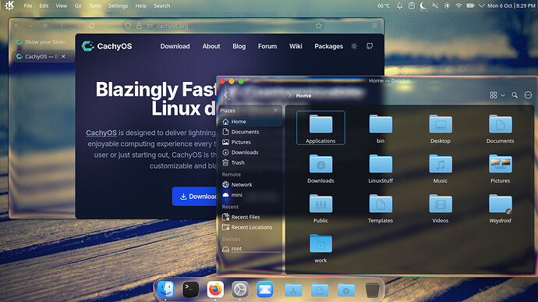Click the Dolphin search icon
Viewport: 538px width, 302px height.
coord(515,95)
